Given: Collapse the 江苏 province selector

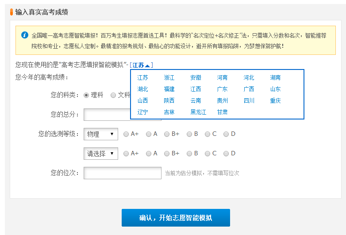Looking at the screenshot, I should [142, 65].
